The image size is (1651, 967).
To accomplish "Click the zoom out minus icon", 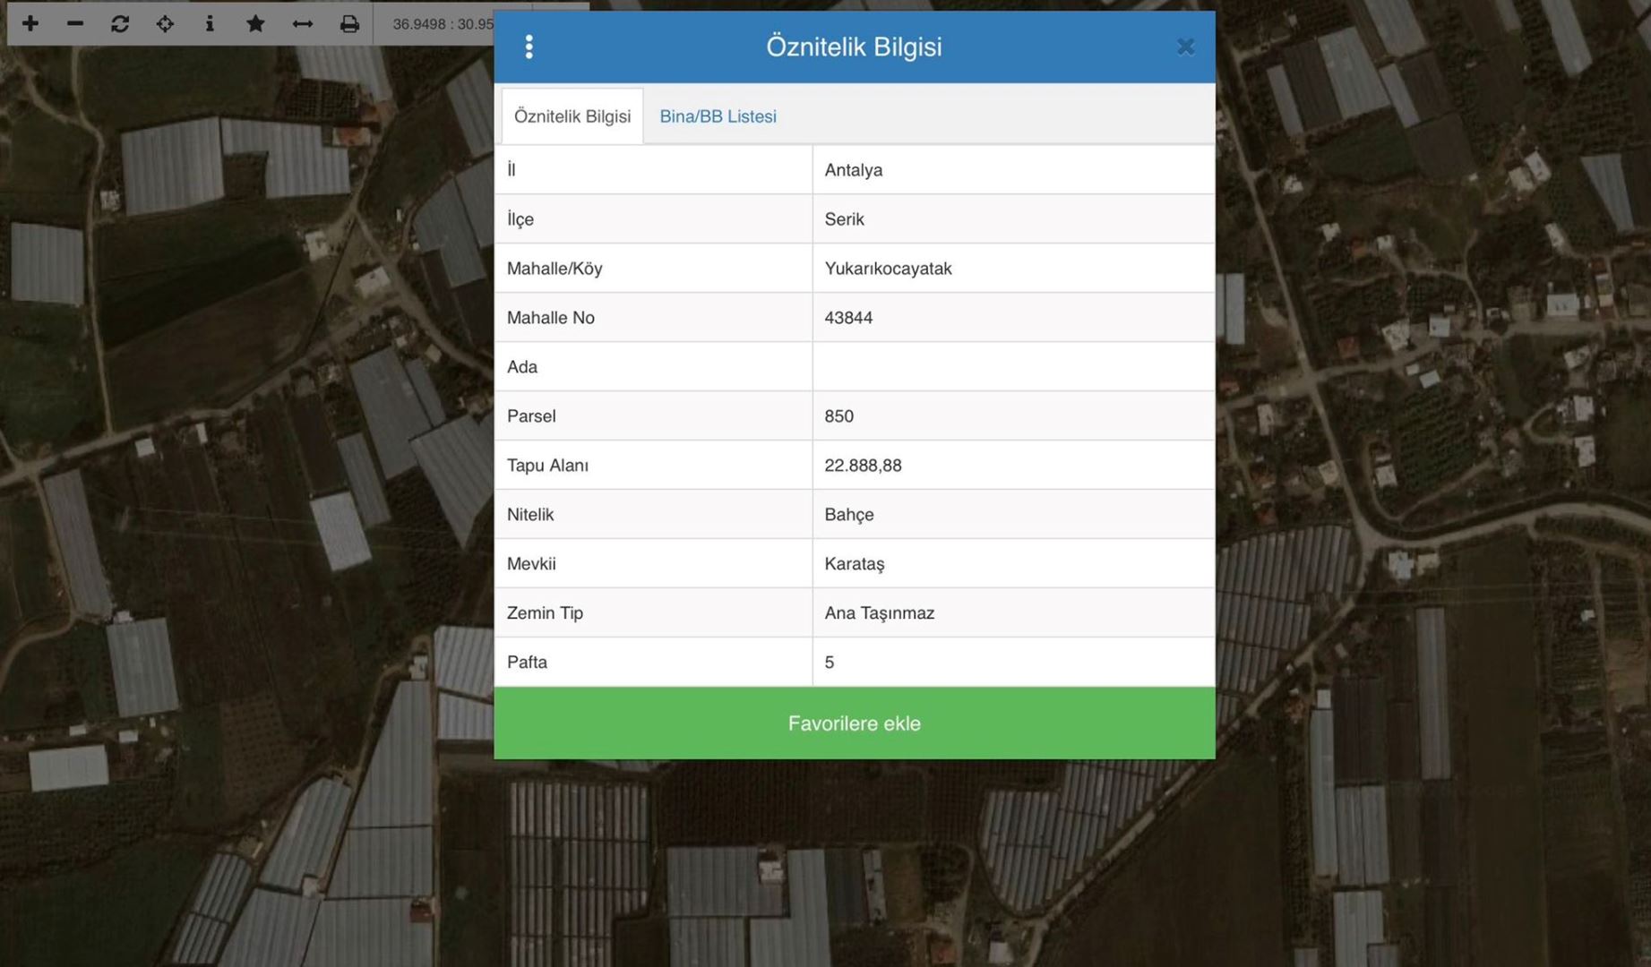I will pyautogui.click(x=75, y=23).
